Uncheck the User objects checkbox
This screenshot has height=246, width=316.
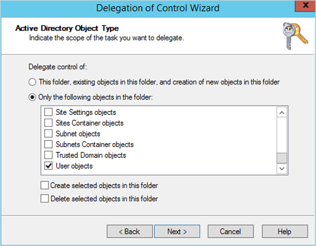tap(48, 166)
